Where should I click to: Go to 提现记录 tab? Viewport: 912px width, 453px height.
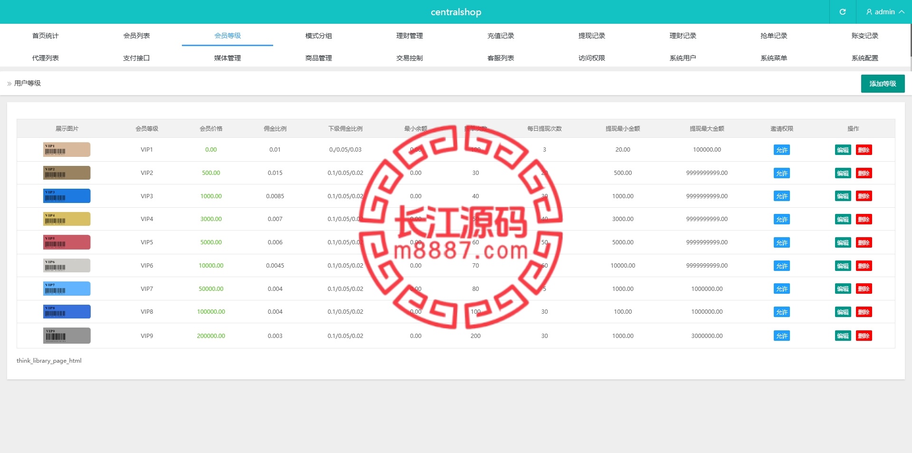coord(592,36)
